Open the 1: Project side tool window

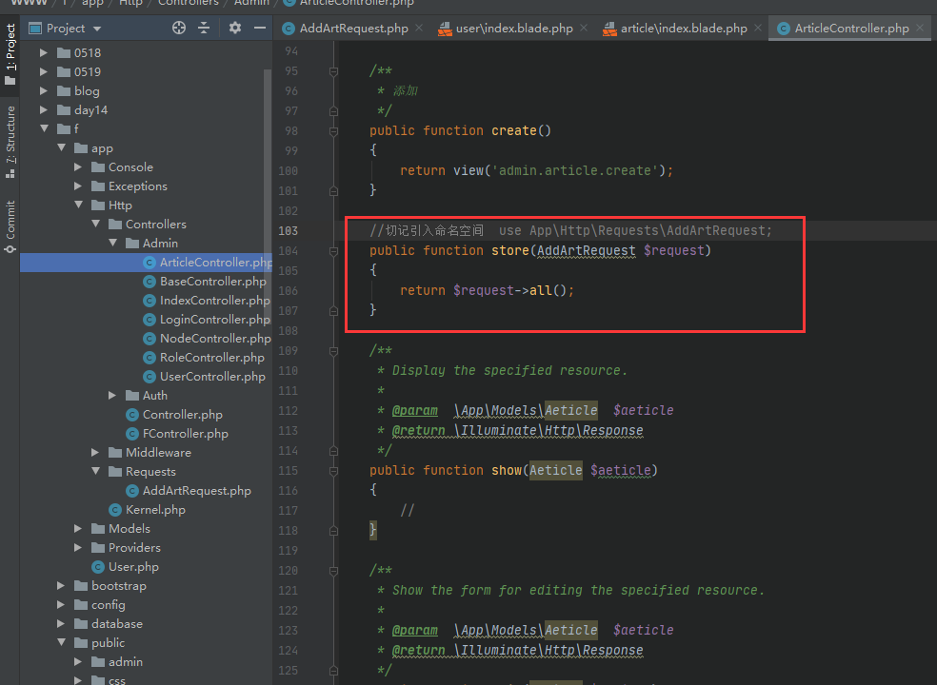tap(10, 53)
